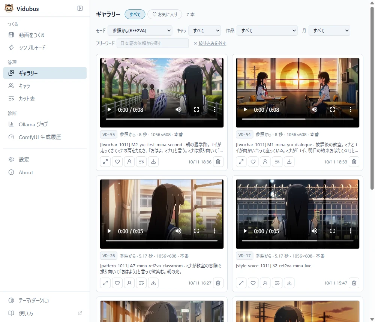
Task: Expand the VD-55 card view
Action: click(x=105, y=162)
